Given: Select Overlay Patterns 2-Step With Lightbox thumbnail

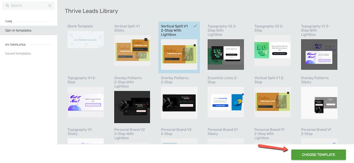Looking at the screenshot, I should (x=132, y=107).
